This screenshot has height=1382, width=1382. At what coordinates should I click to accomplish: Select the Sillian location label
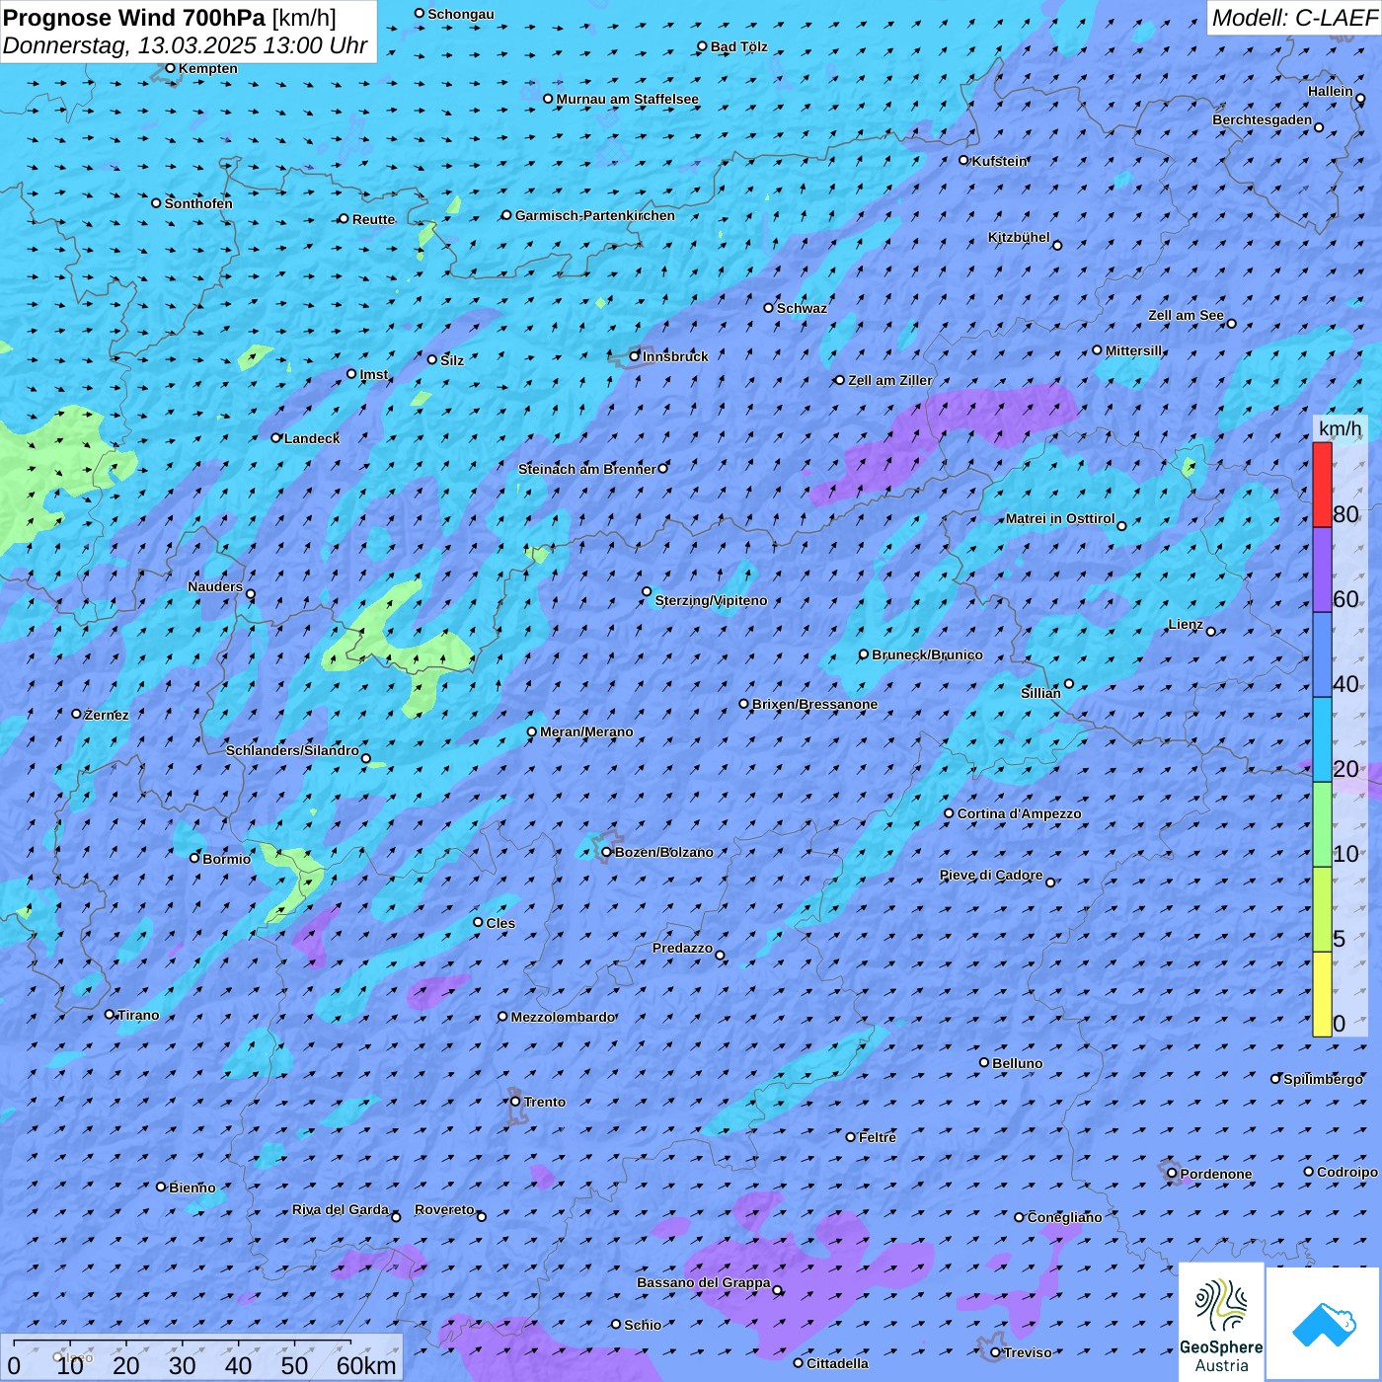tap(1040, 693)
